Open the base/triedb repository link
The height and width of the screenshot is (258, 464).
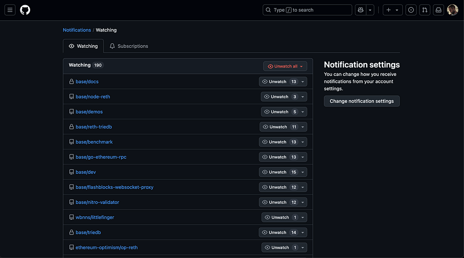pos(88,233)
